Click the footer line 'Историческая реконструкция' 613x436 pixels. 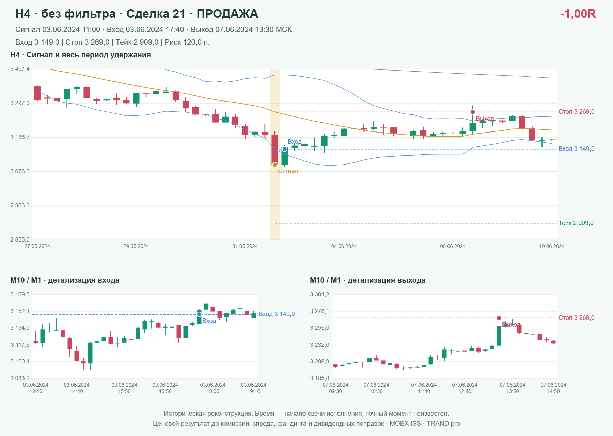pyautogui.click(x=306, y=414)
